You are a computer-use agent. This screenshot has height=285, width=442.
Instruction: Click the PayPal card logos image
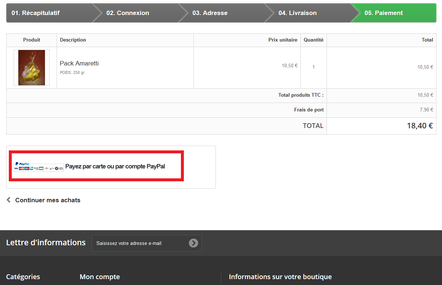tap(39, 167)
